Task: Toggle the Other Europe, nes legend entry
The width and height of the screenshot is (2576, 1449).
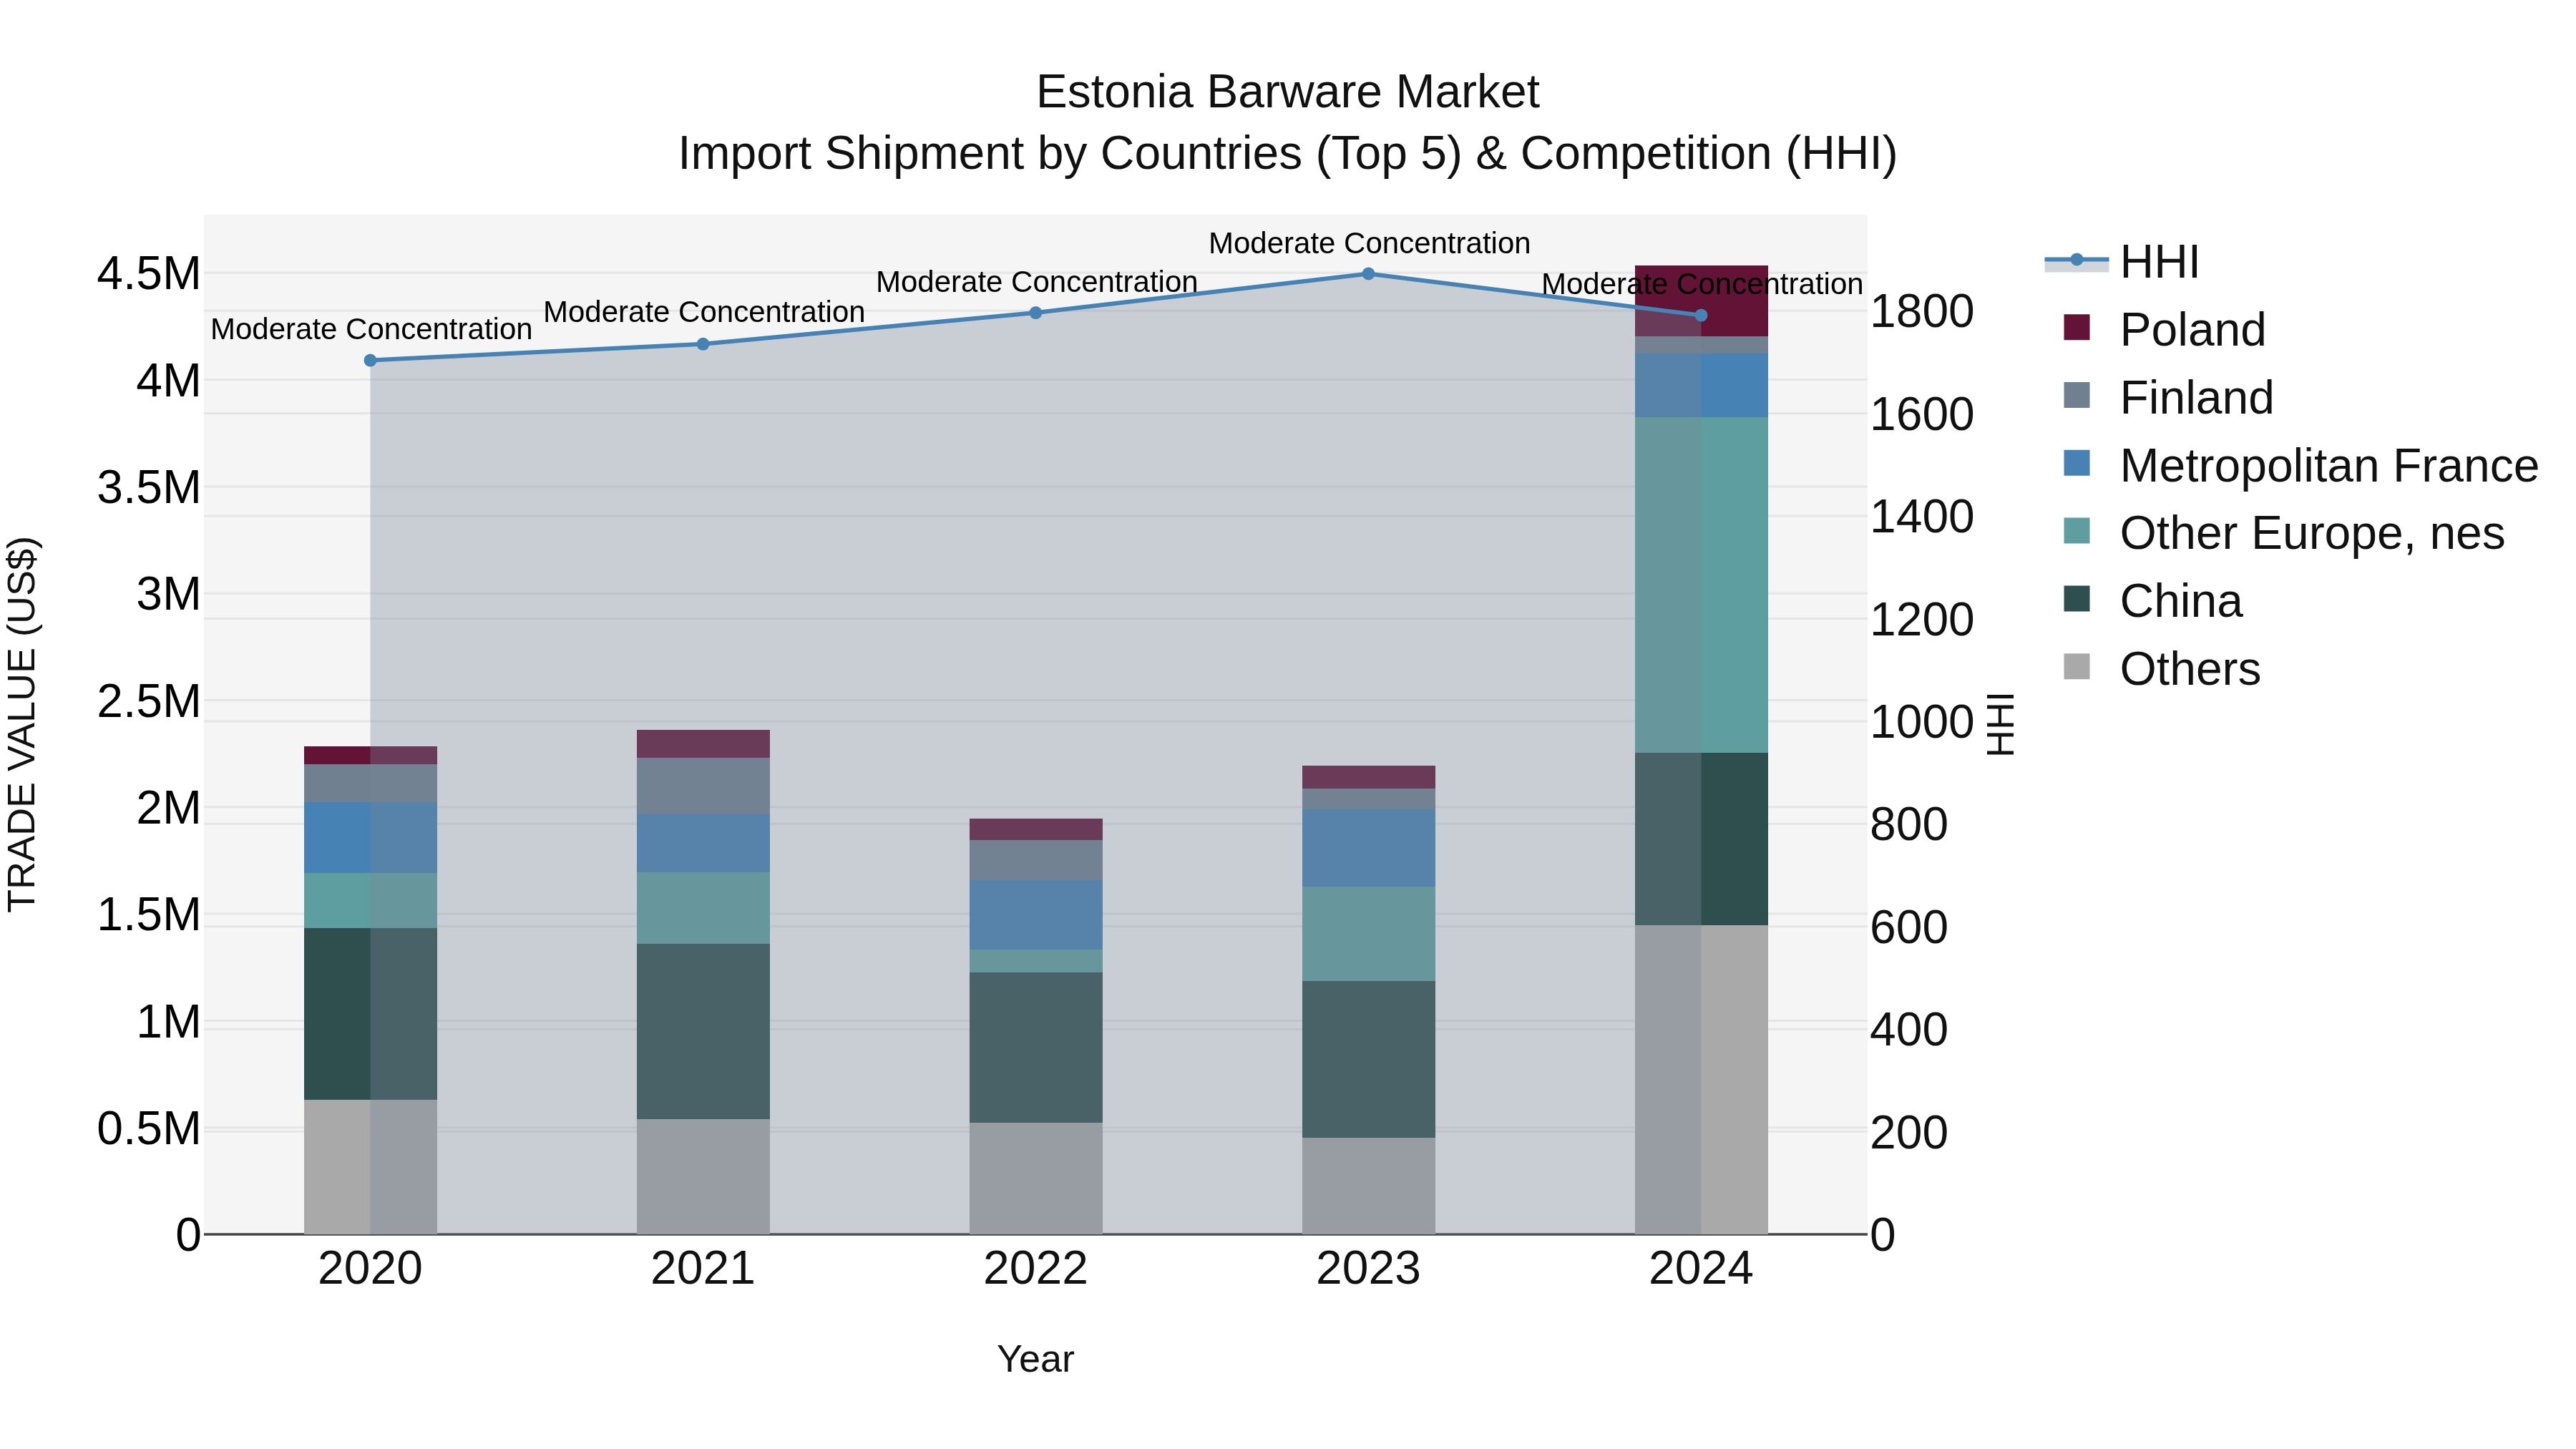Action: pyautogui.click(x=2284, y=533)
